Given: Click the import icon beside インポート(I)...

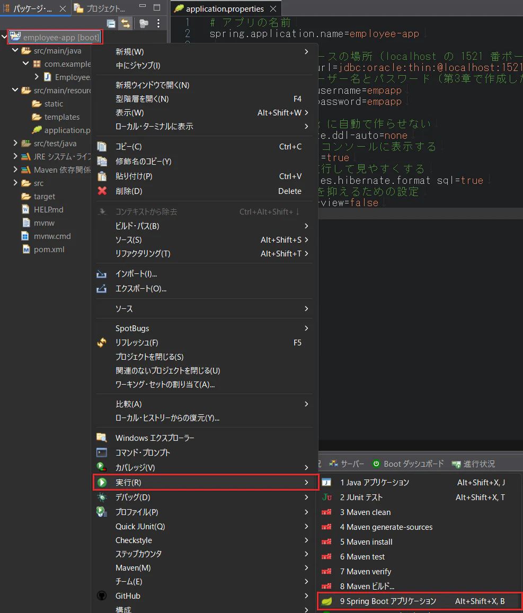Looking at the screenshot, I should (x=102, y=274).
